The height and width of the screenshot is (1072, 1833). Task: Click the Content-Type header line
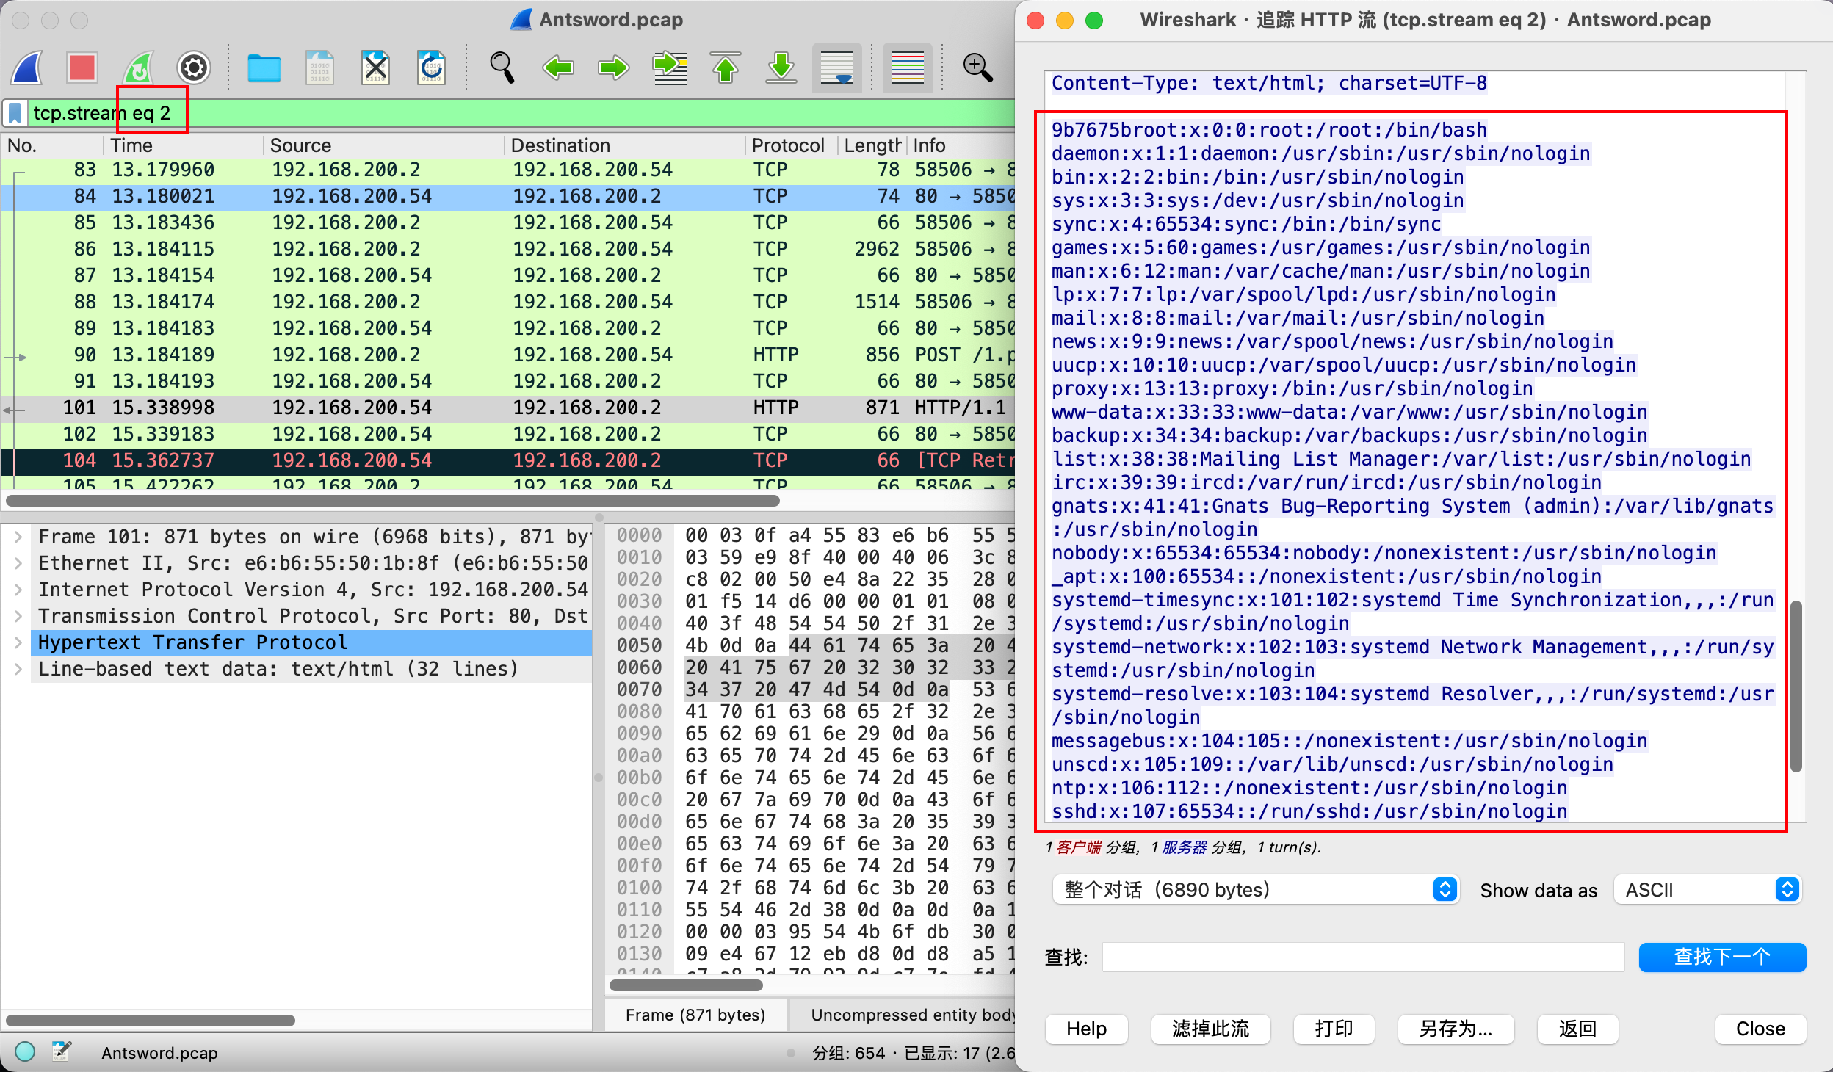(x=1269, y=83)
